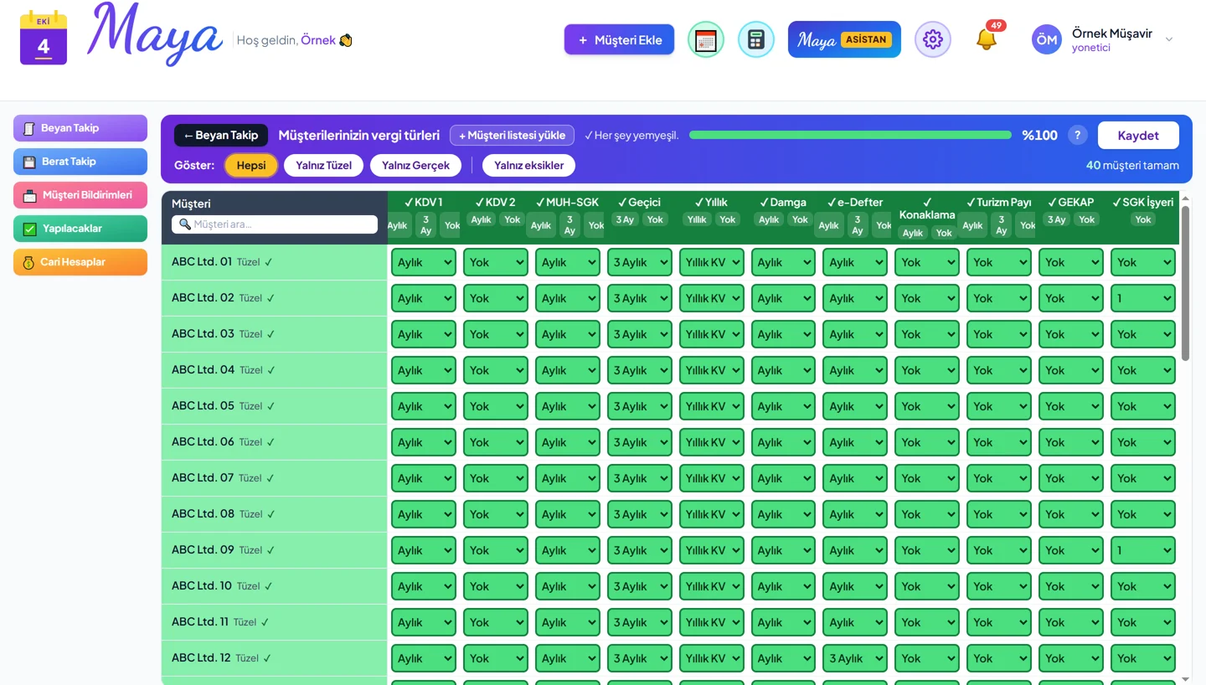Click the Cari Hesaplar money bag icon
The height and width of the screenshot is (685, 1206).
[28, 262]
